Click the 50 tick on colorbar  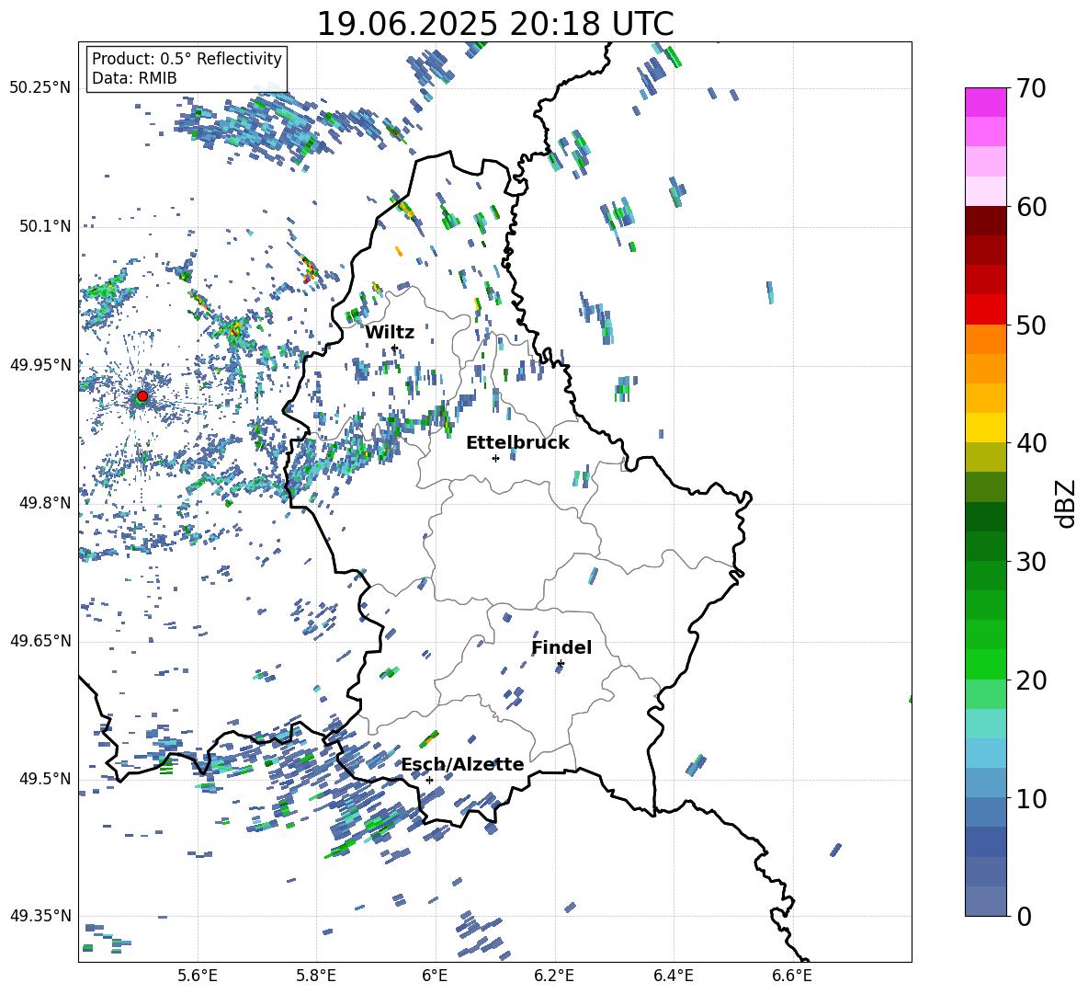click(1031, 325)
